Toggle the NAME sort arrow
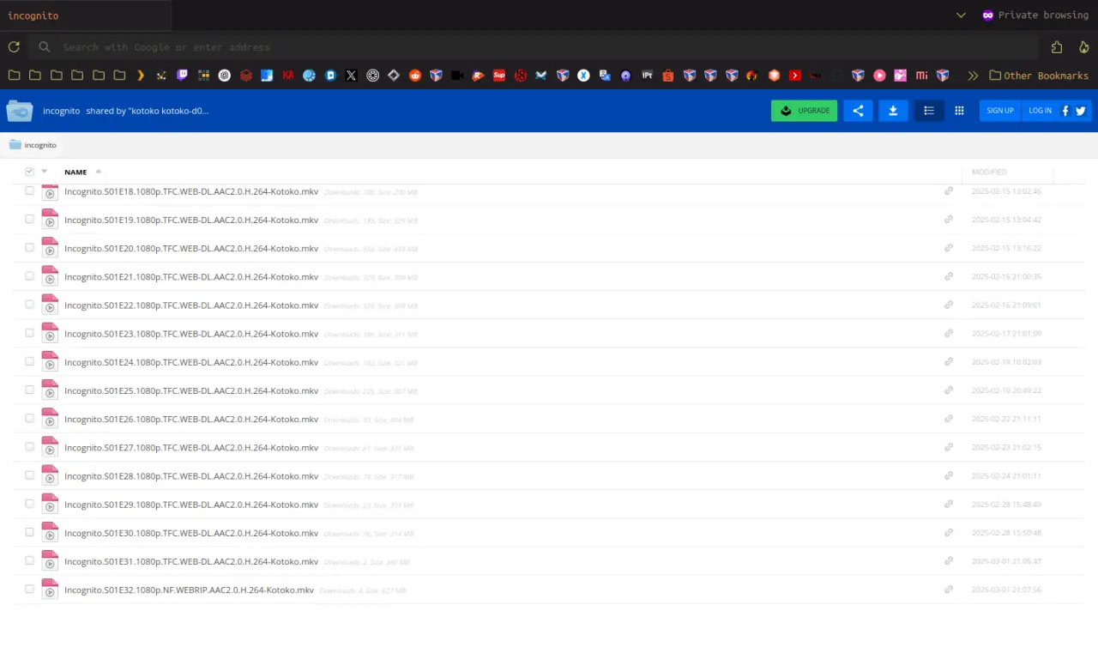 [99, 172]
